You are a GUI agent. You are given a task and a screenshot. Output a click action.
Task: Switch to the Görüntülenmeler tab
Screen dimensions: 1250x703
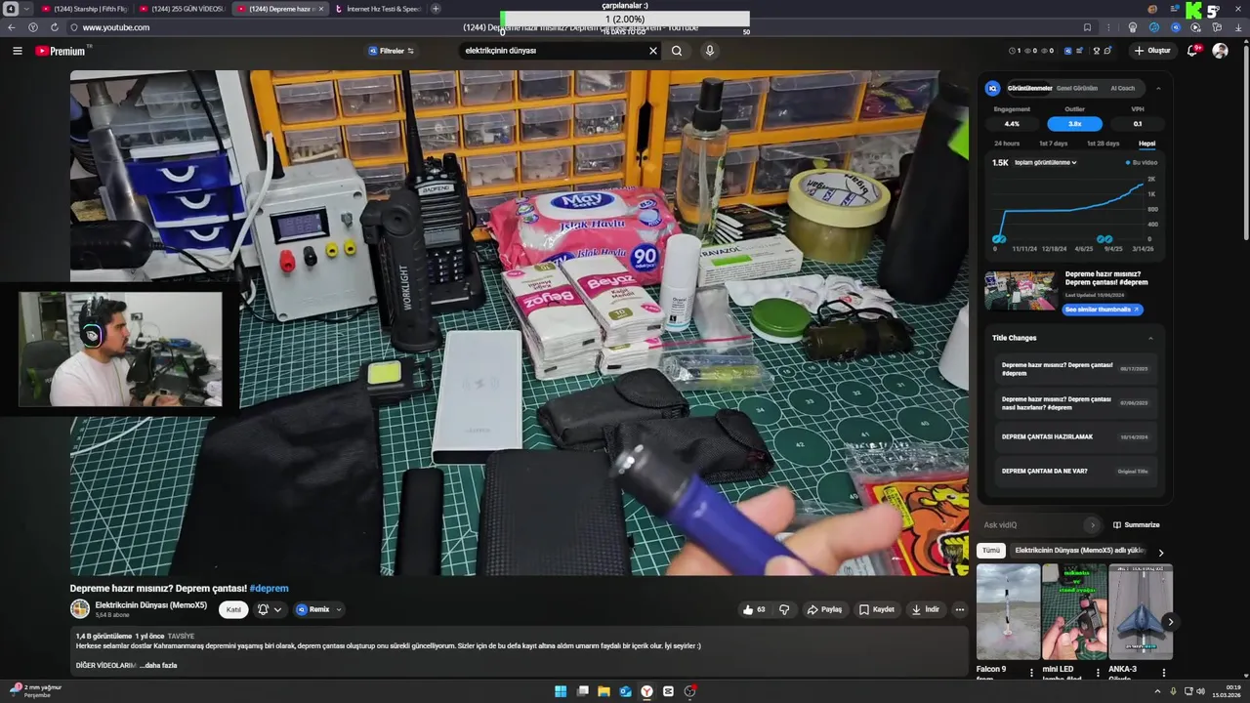click(1029, 88)
